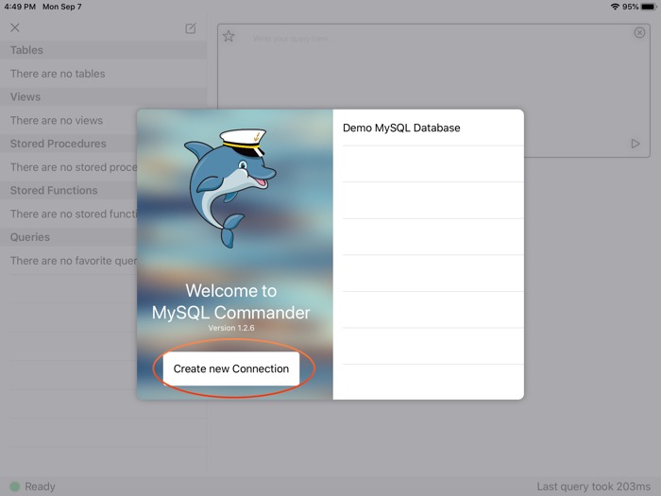
Task: Tap the 'Welcome to MySQL Commander' heading
Action: coord(231,301)
